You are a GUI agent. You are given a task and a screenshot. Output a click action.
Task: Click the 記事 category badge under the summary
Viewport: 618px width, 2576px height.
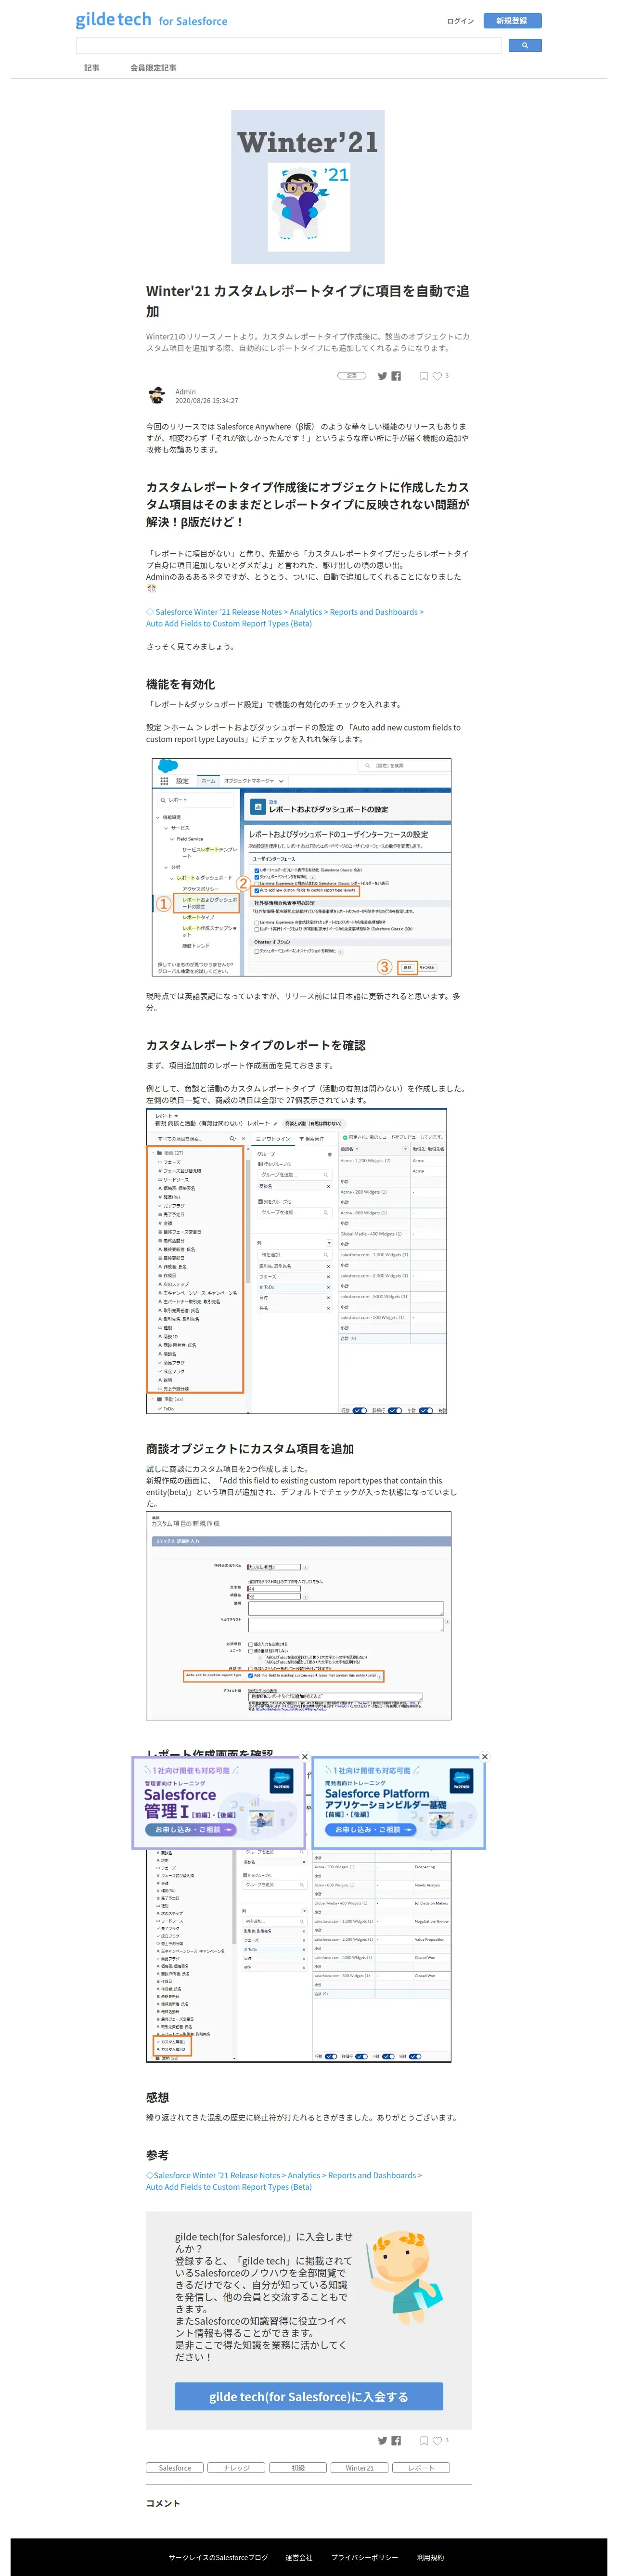[351, 376]
